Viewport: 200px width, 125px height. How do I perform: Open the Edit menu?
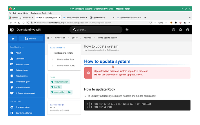click(15, 13)
